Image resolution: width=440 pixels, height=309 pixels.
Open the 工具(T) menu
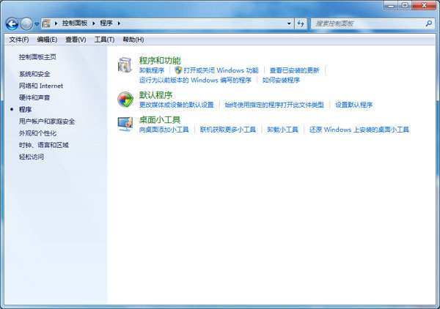point(104,40)
